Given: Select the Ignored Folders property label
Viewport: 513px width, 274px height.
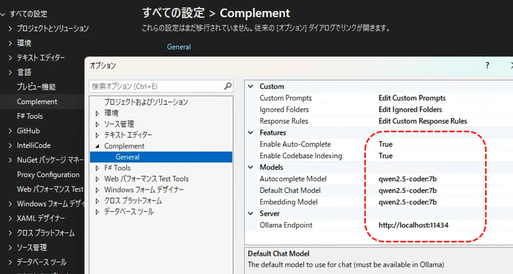Looking at the screenshot, I should point(284,110).
